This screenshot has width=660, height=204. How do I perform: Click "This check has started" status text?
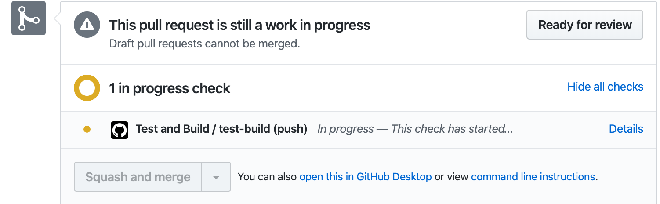click(x=452, y=129)
